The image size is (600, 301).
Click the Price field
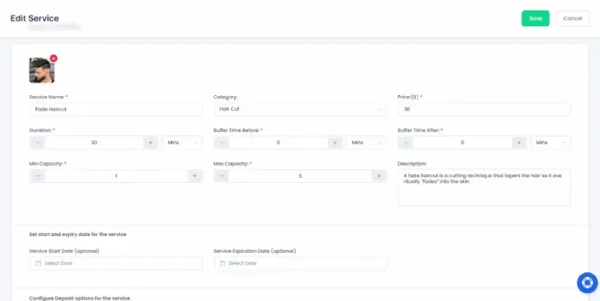click(484, 109)
